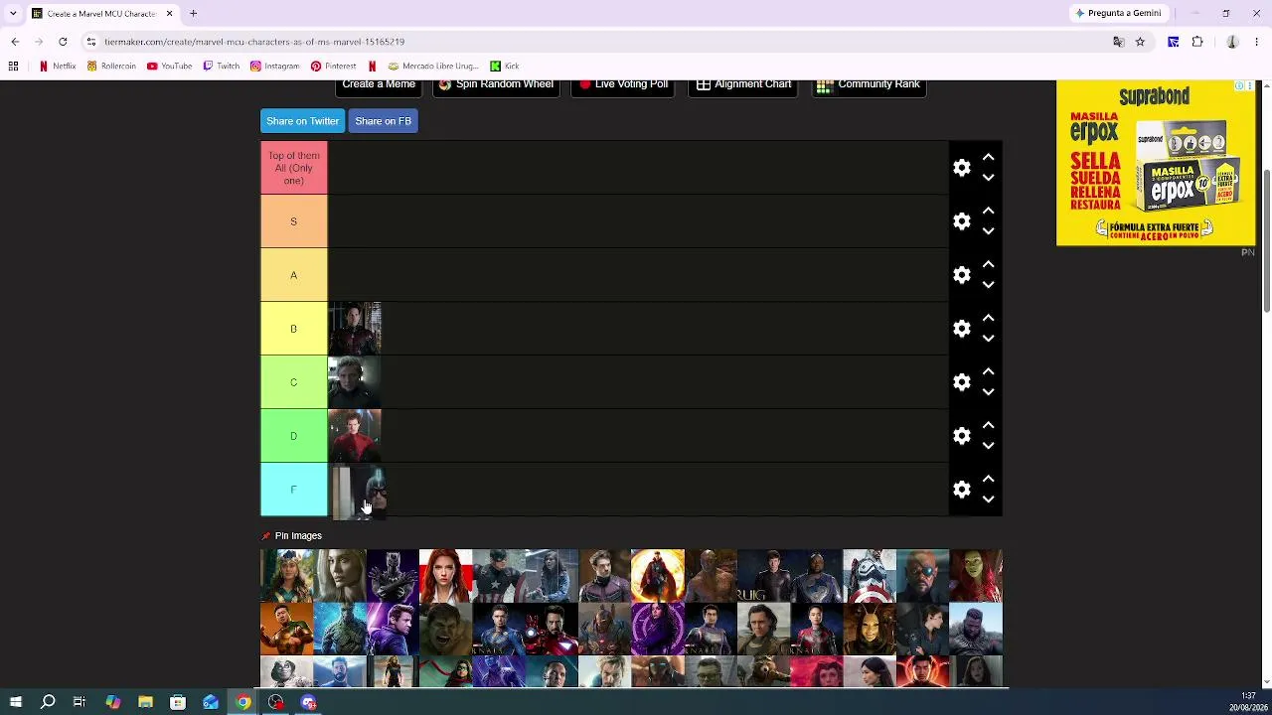
Task: Select the Create a Marvel MCU Characters tab
Action: 102,14
